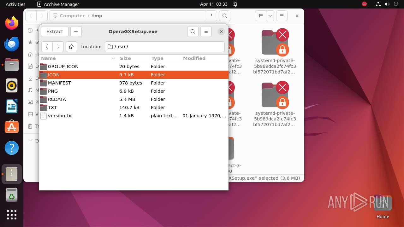This screenshot has width=404, height=227.
Task: Click the 01 January 1970 modified date
Action: coord(204,116)
